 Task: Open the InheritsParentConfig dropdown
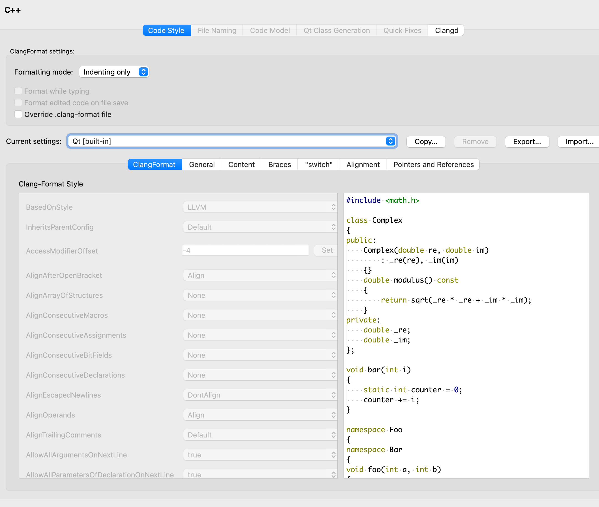[x=260, y=227]
